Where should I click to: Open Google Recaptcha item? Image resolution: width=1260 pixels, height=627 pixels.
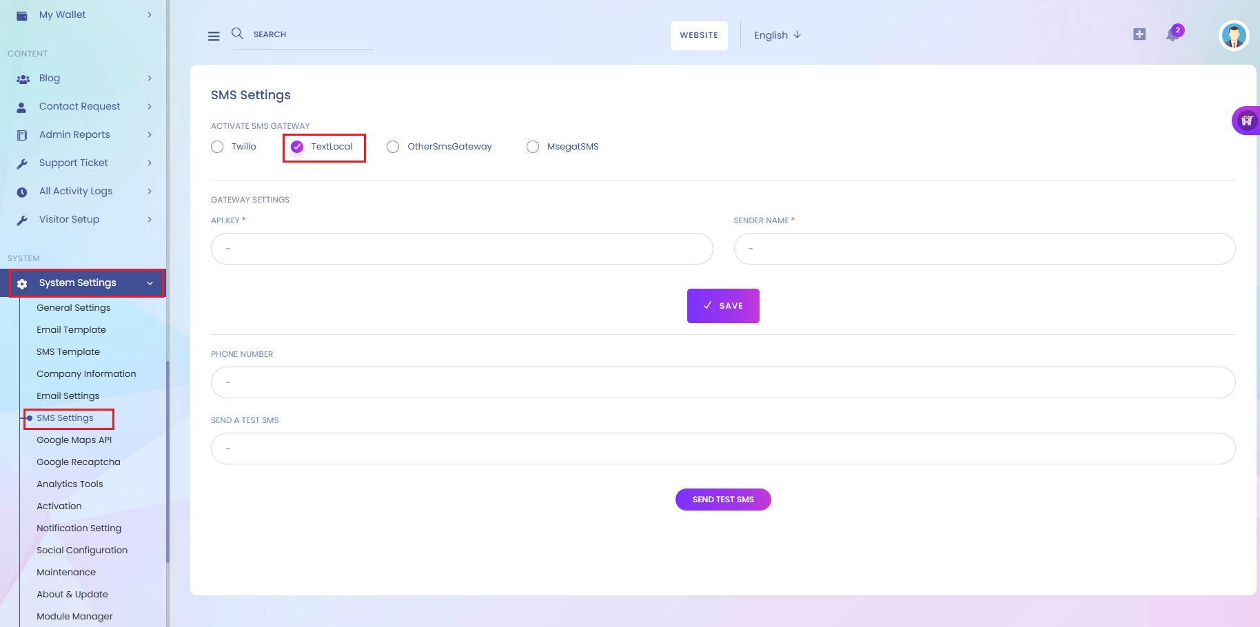coord(78,462)
